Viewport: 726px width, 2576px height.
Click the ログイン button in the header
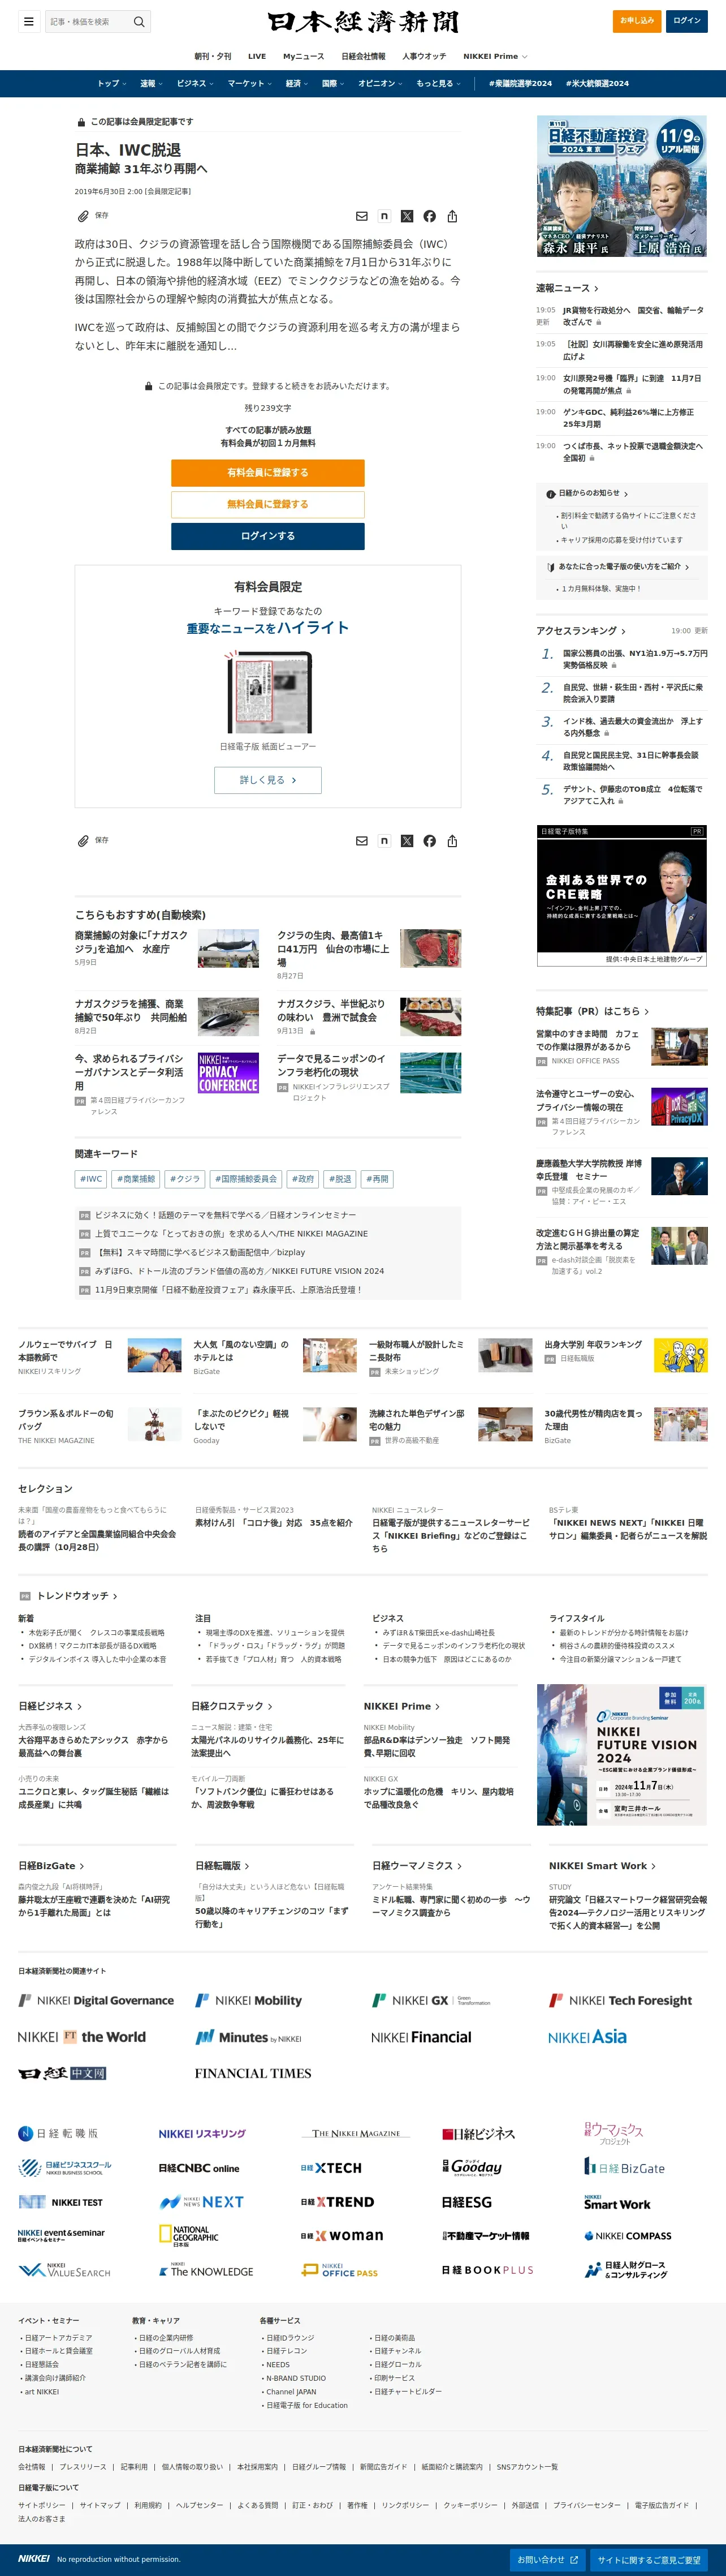click(x=687, y=20)
